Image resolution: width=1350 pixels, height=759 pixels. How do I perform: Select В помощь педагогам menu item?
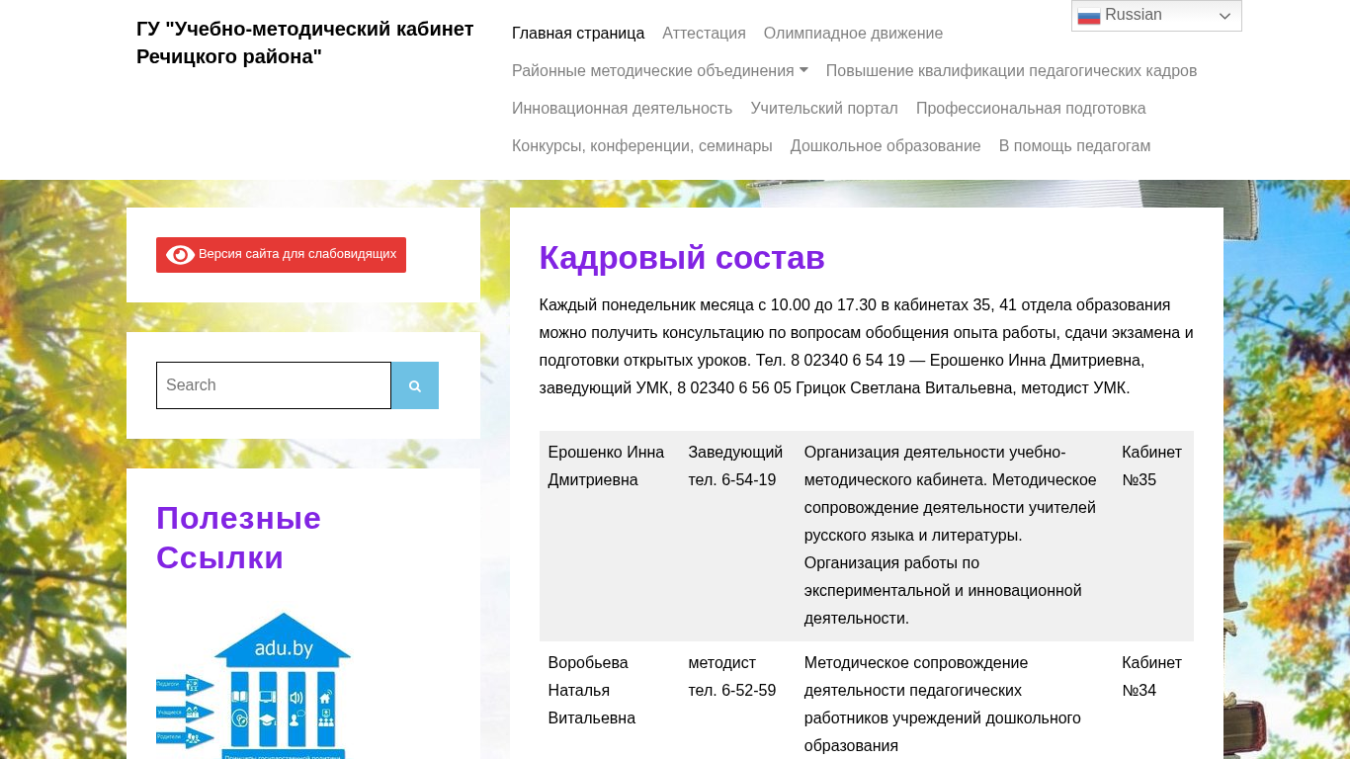click(1074, 146)
